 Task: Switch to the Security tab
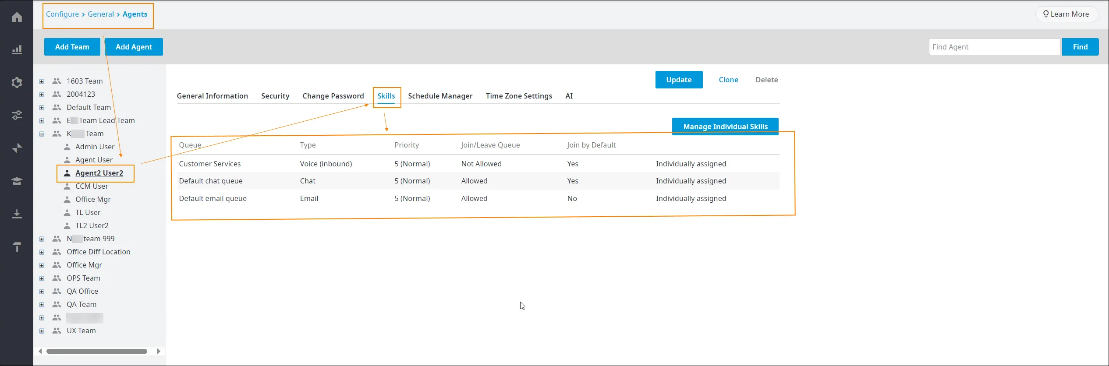tap(275, 96)
